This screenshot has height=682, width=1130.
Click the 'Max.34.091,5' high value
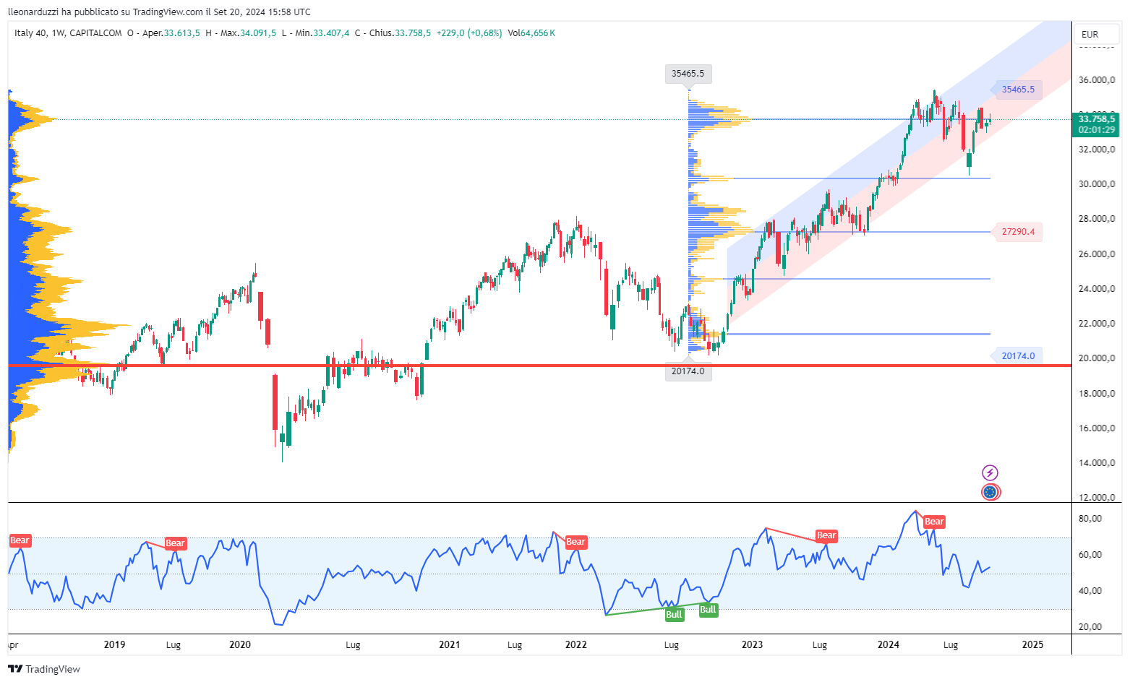[x=248, y=33]
